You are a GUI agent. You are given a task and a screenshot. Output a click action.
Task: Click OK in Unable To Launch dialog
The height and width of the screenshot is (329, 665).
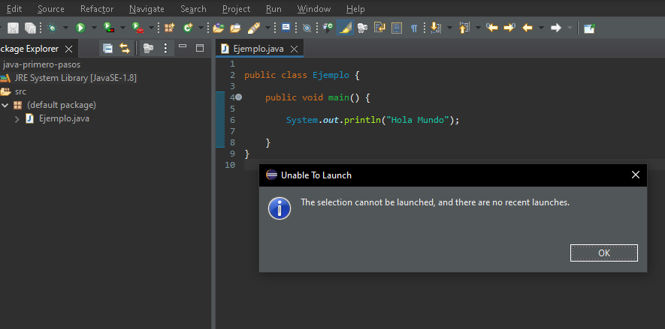click(x=603, y=253)
